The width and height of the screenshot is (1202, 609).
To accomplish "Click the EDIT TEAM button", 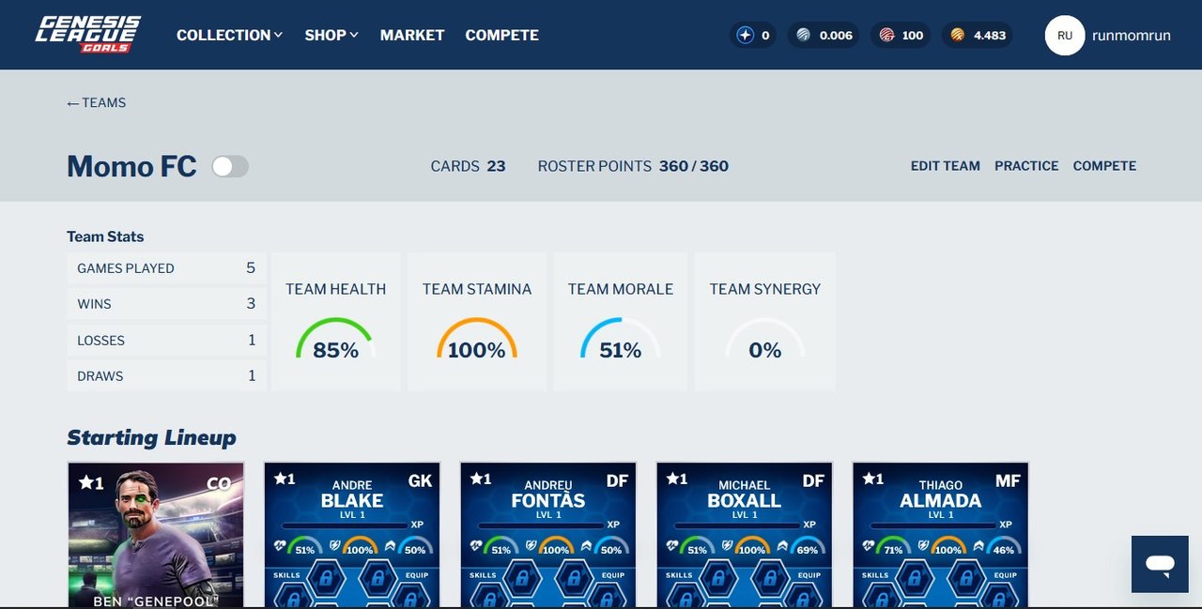I will (x=946, y=166).
